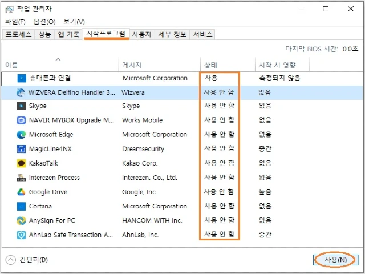
Task: Select the 시작프로그램 tab
Action: click(106, 34)
